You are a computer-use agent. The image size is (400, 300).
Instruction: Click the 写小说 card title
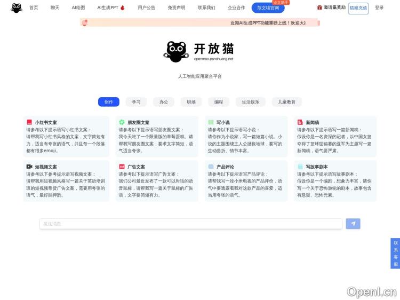(x=223, y=122)
